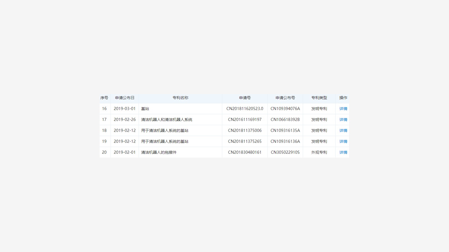449x252 pixels.
Task: Open 详情 link for patent row 17
Action: coord(343,120)
